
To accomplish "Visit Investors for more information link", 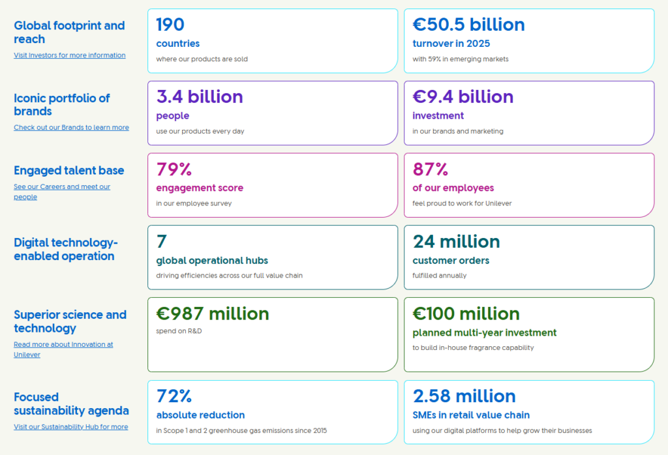I will 69,55.
